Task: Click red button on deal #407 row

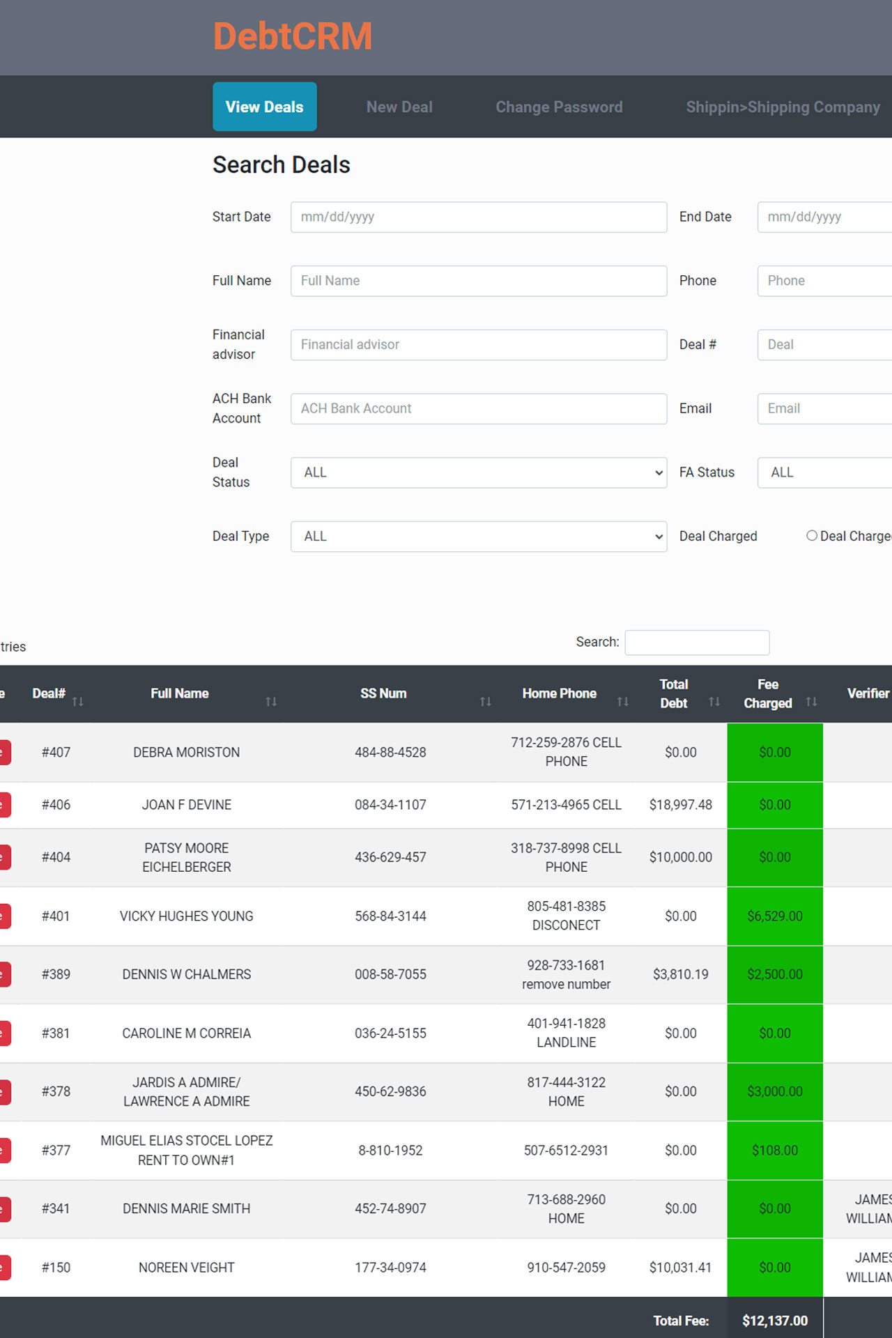Action: point(4,752)
